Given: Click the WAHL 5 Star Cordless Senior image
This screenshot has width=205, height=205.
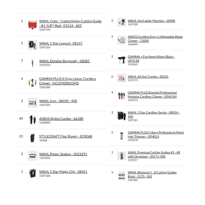Looking at the screenshot, I should click(122, 116).
